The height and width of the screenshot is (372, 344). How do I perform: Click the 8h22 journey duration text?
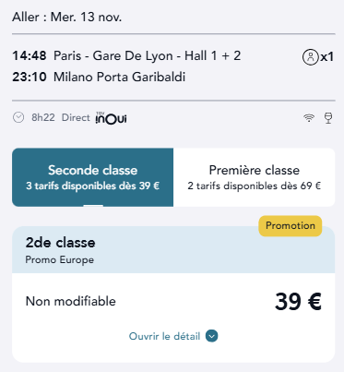point(43,117)
